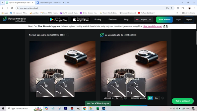Open the Ads Manager bookmark
Screen dimensions: 197x111
point(18,13)
